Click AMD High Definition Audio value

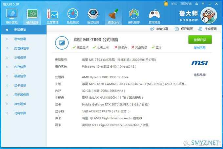pos(112,118)
